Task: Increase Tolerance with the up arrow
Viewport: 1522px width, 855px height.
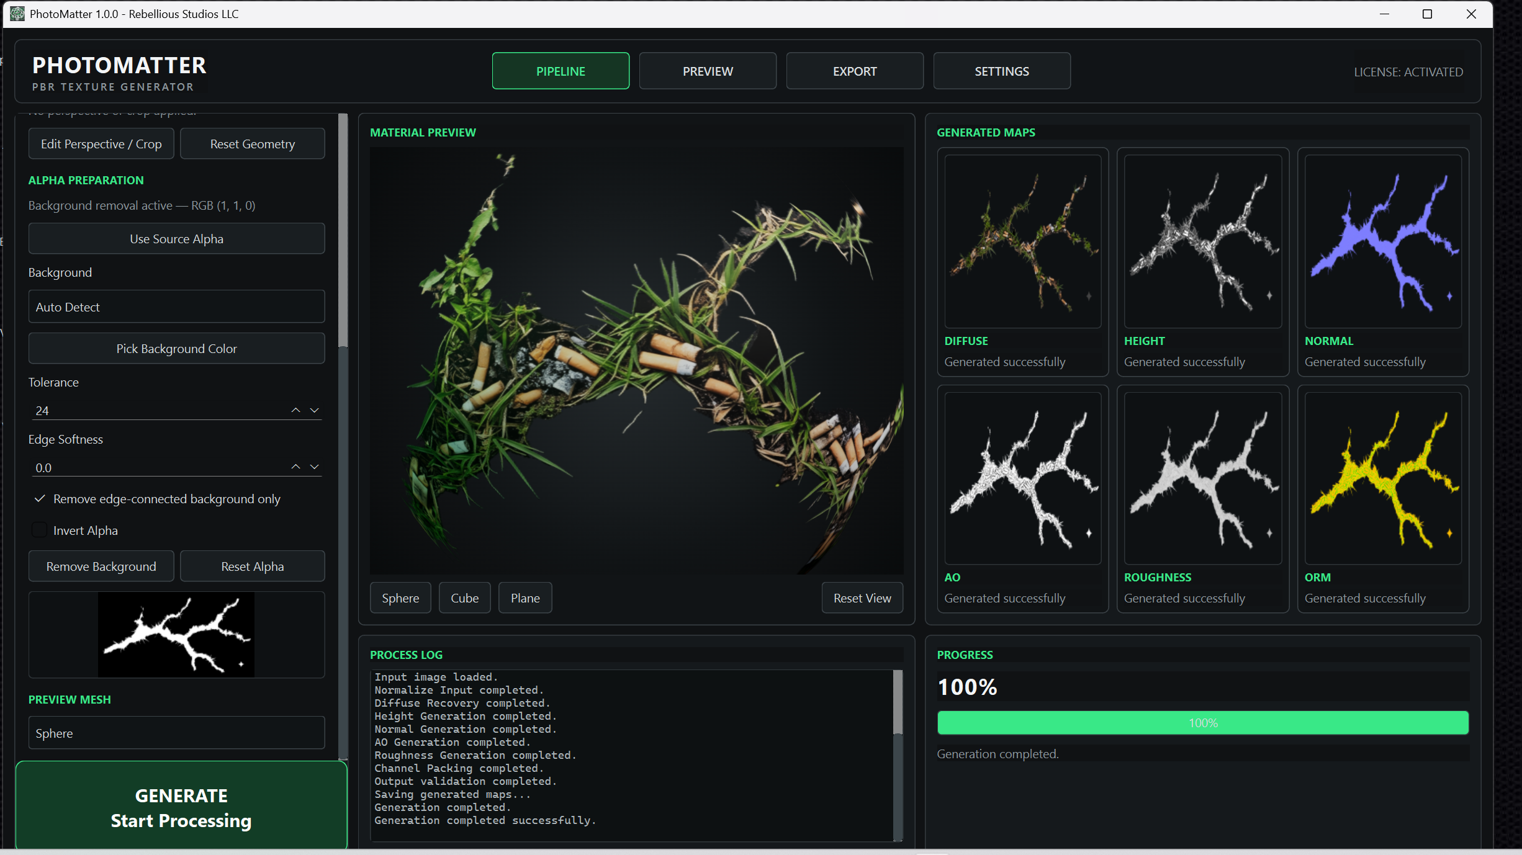Action: click(296, 410)
